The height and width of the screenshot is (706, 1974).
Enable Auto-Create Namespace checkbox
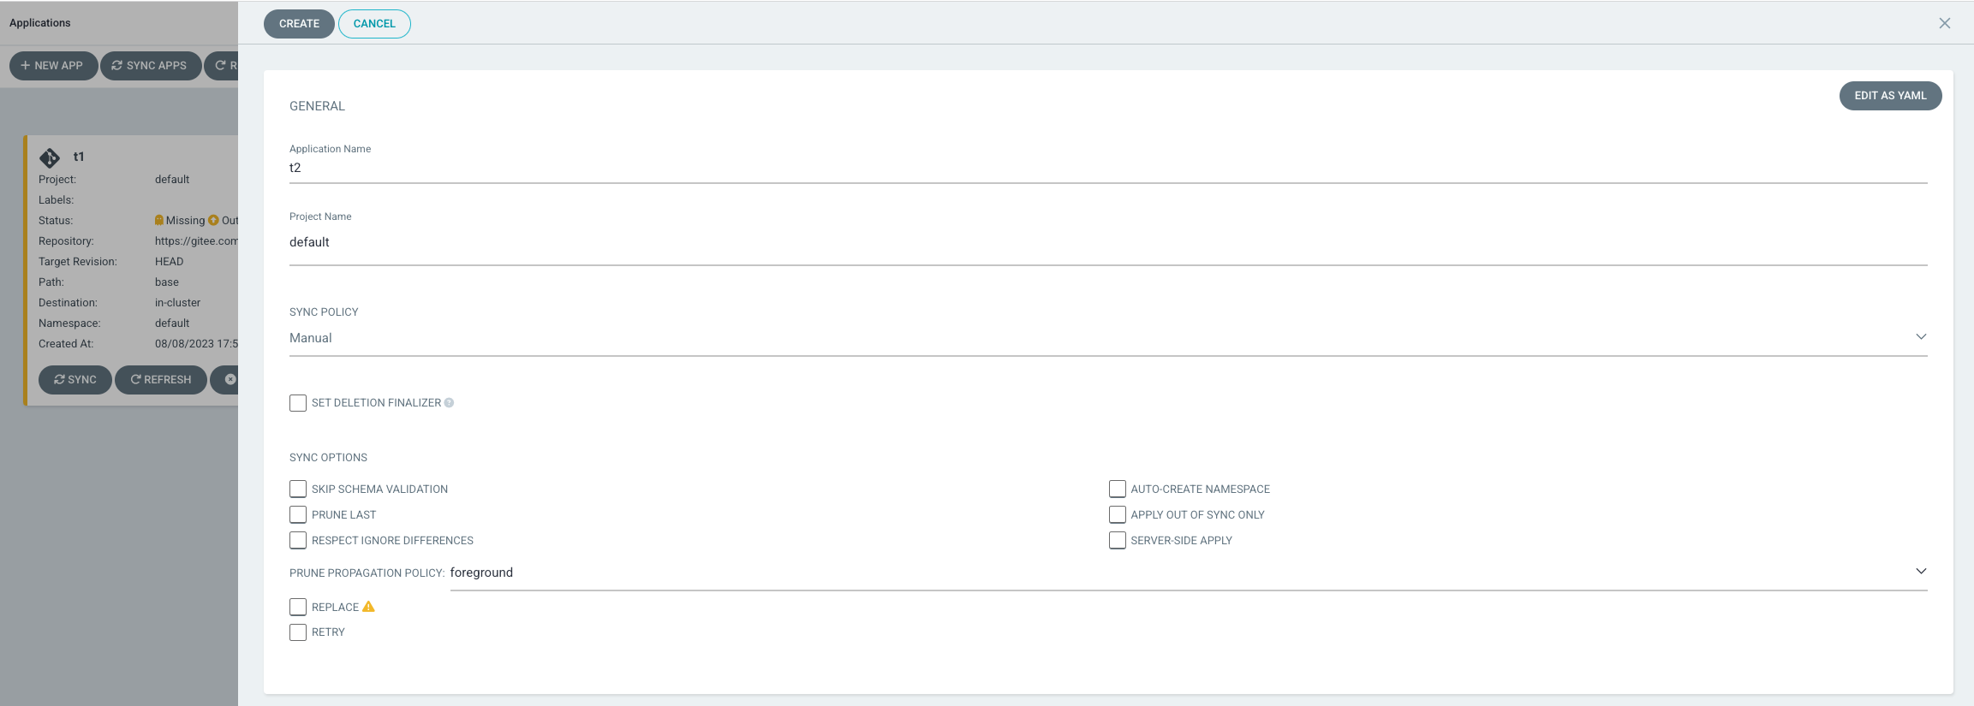point(1118,489)
